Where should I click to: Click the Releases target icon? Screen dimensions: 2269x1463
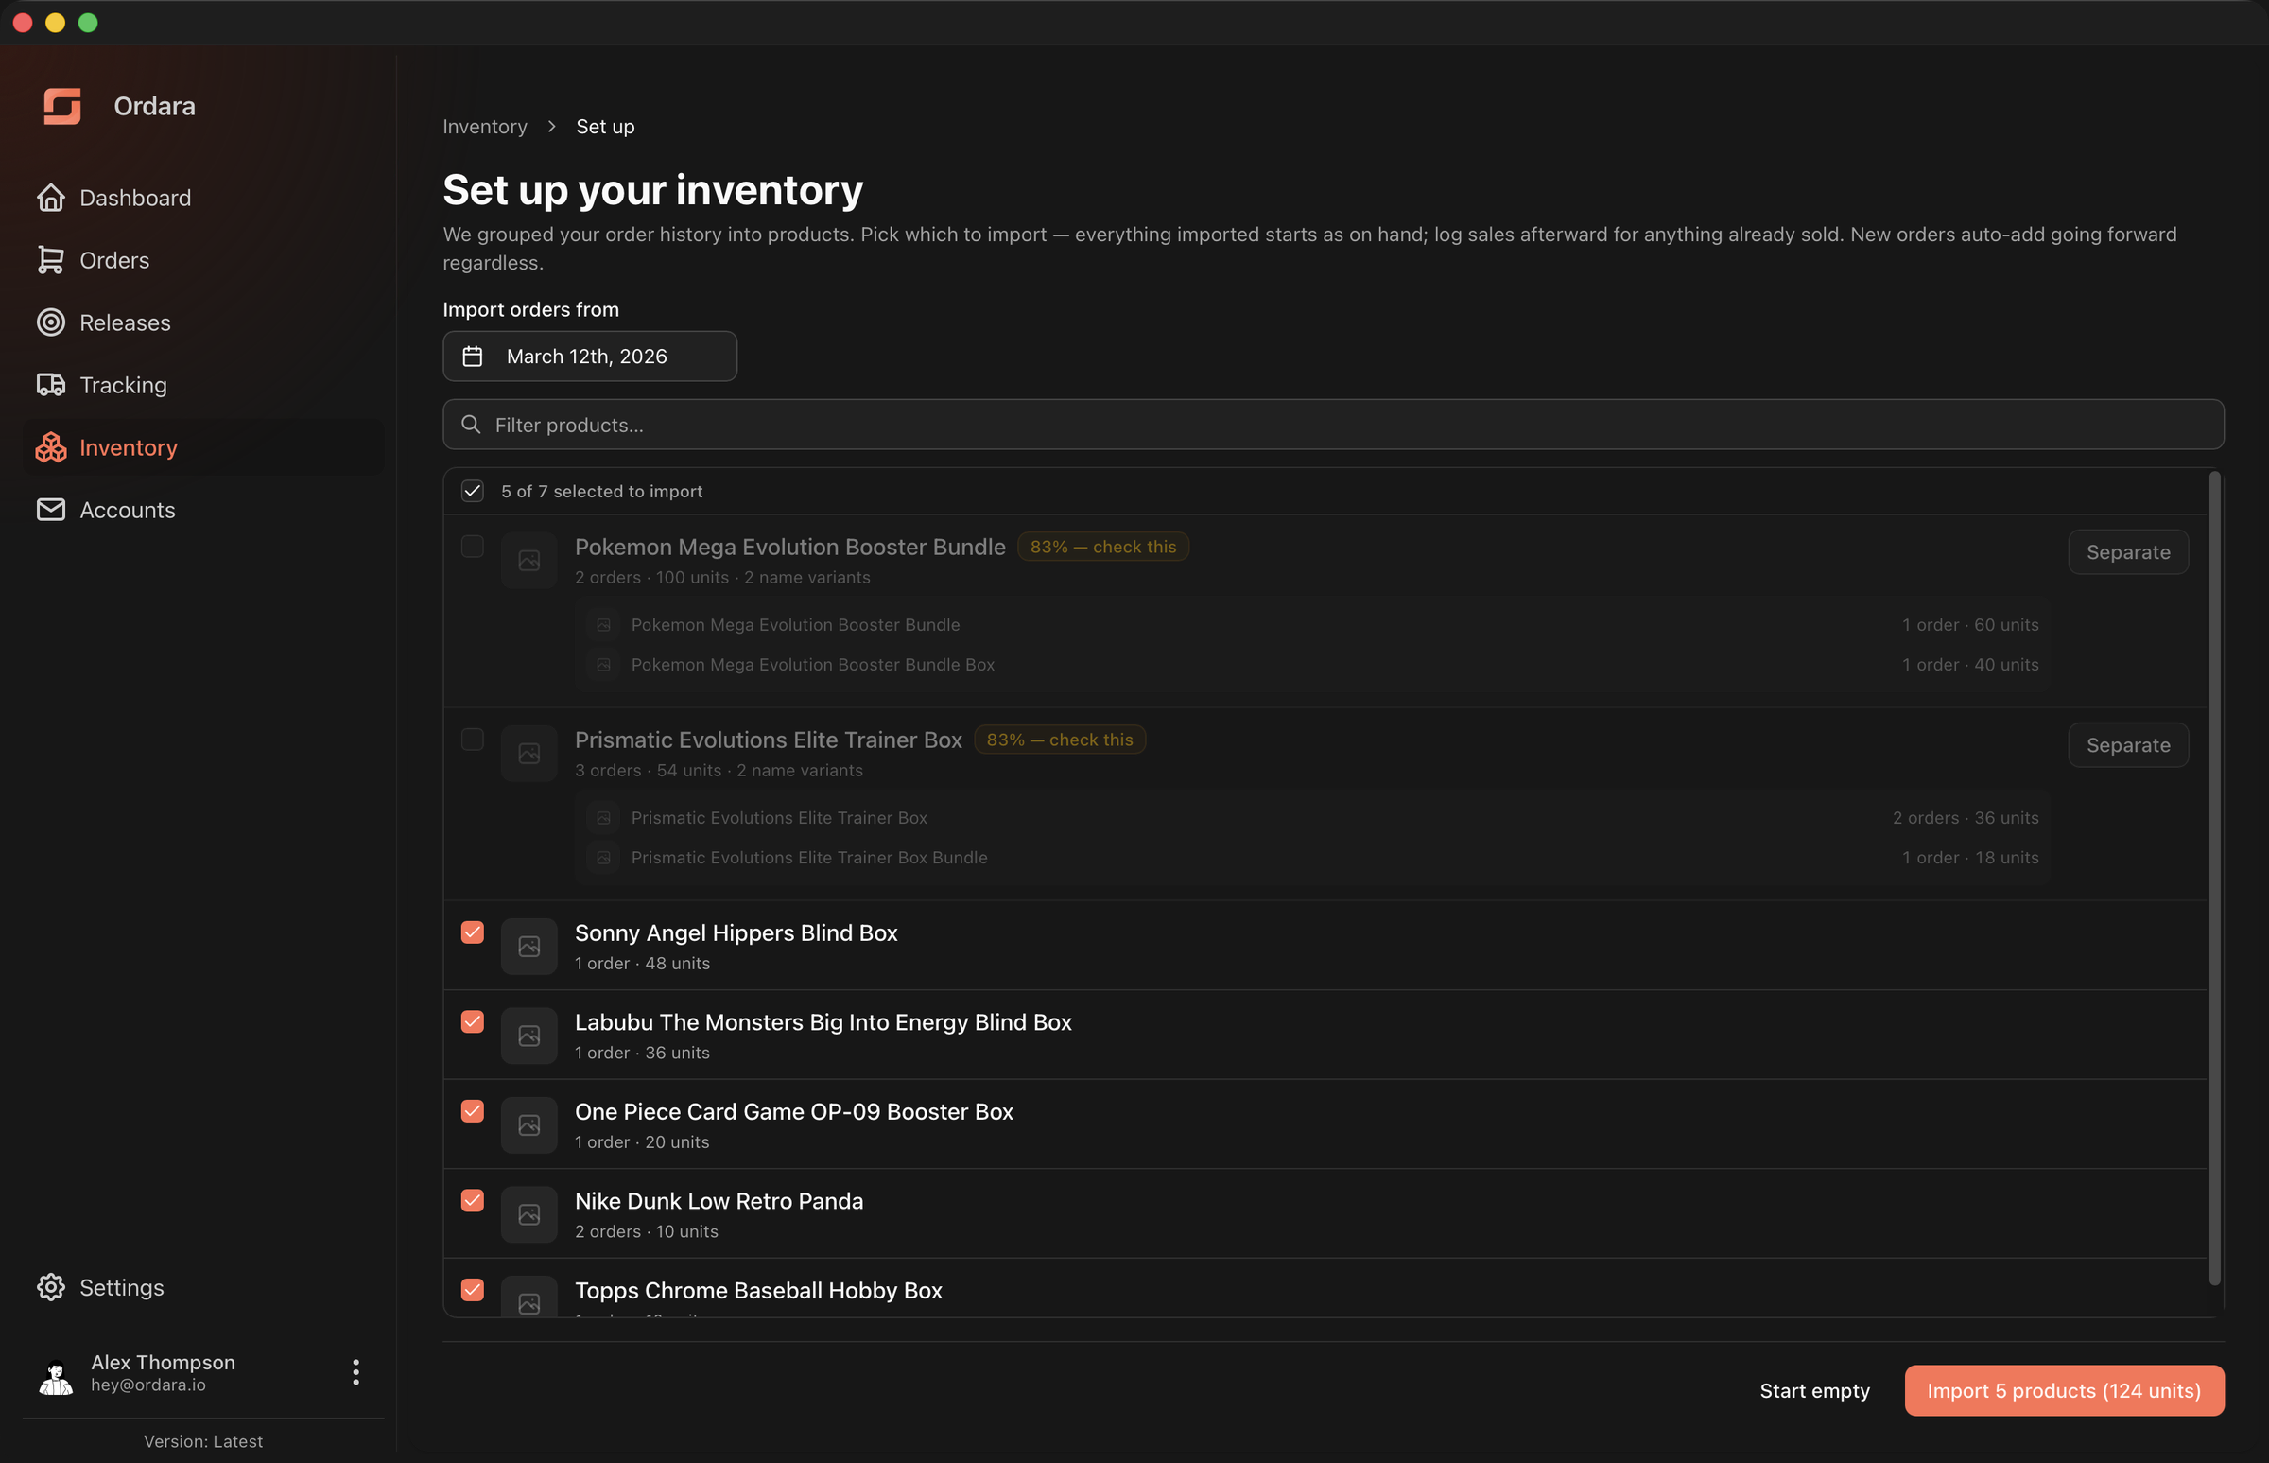click(51, 323)
